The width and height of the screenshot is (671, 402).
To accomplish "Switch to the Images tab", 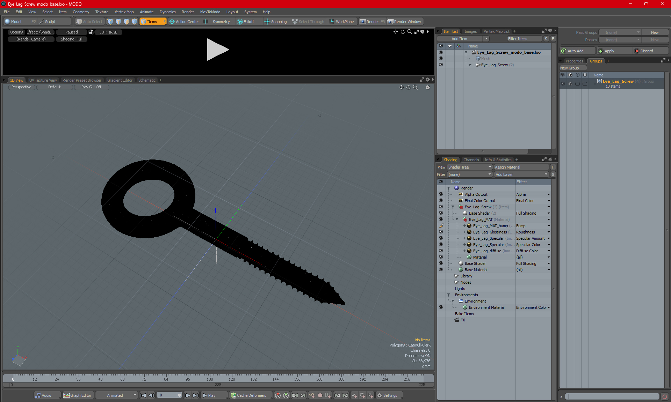I will pos(470,31).
